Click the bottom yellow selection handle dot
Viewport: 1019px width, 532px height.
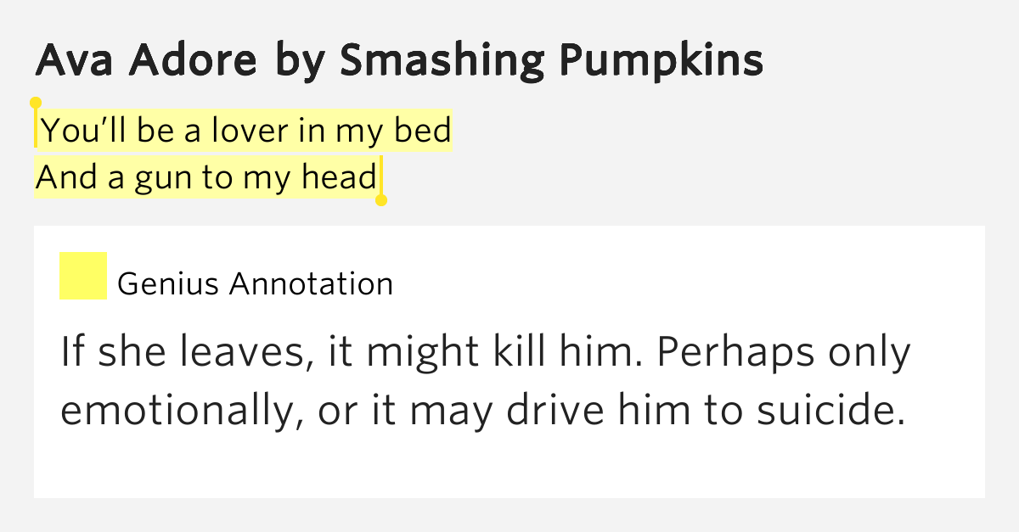coord(381,200)
